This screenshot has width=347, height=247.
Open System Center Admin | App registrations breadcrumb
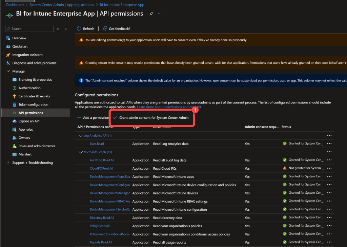tap(62, 5)
